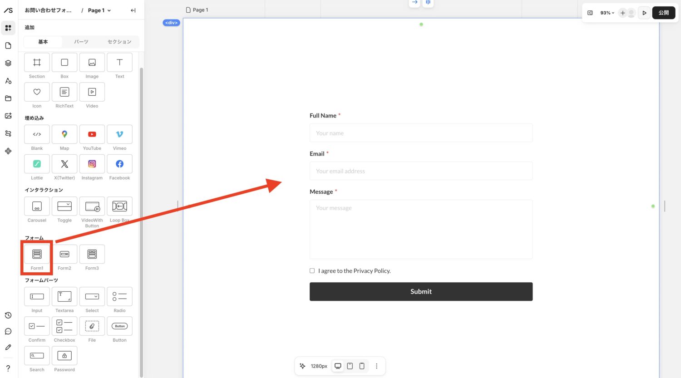Open the 93% zoom dropdown
This screenshot has width=681, height=378.
point(607,13)
